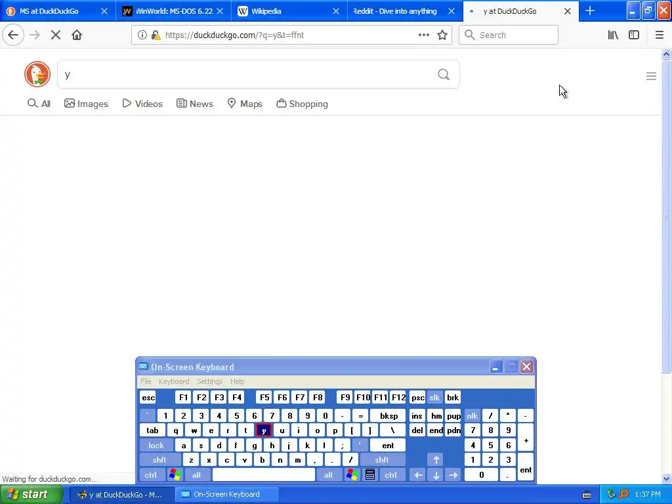The image size is (672, 504).
Task: Toggle right alt key
Action: (329, 475)
